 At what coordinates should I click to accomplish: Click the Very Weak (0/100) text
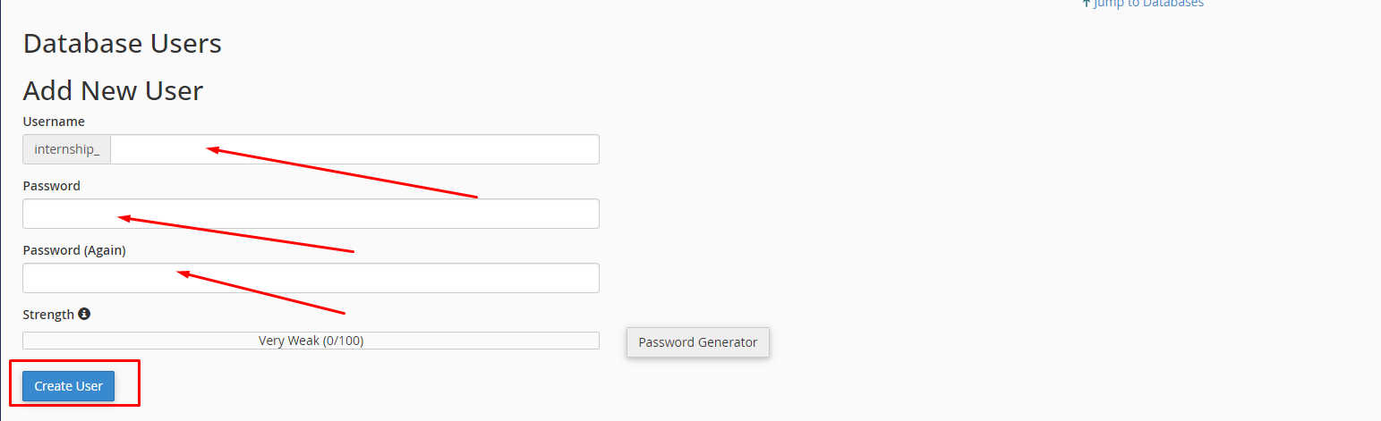click(x=311, y=341)
